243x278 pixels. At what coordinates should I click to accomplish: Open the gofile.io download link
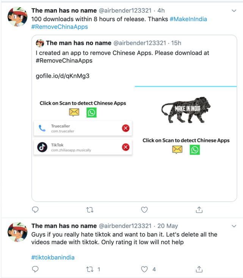(x=63, y=76)
